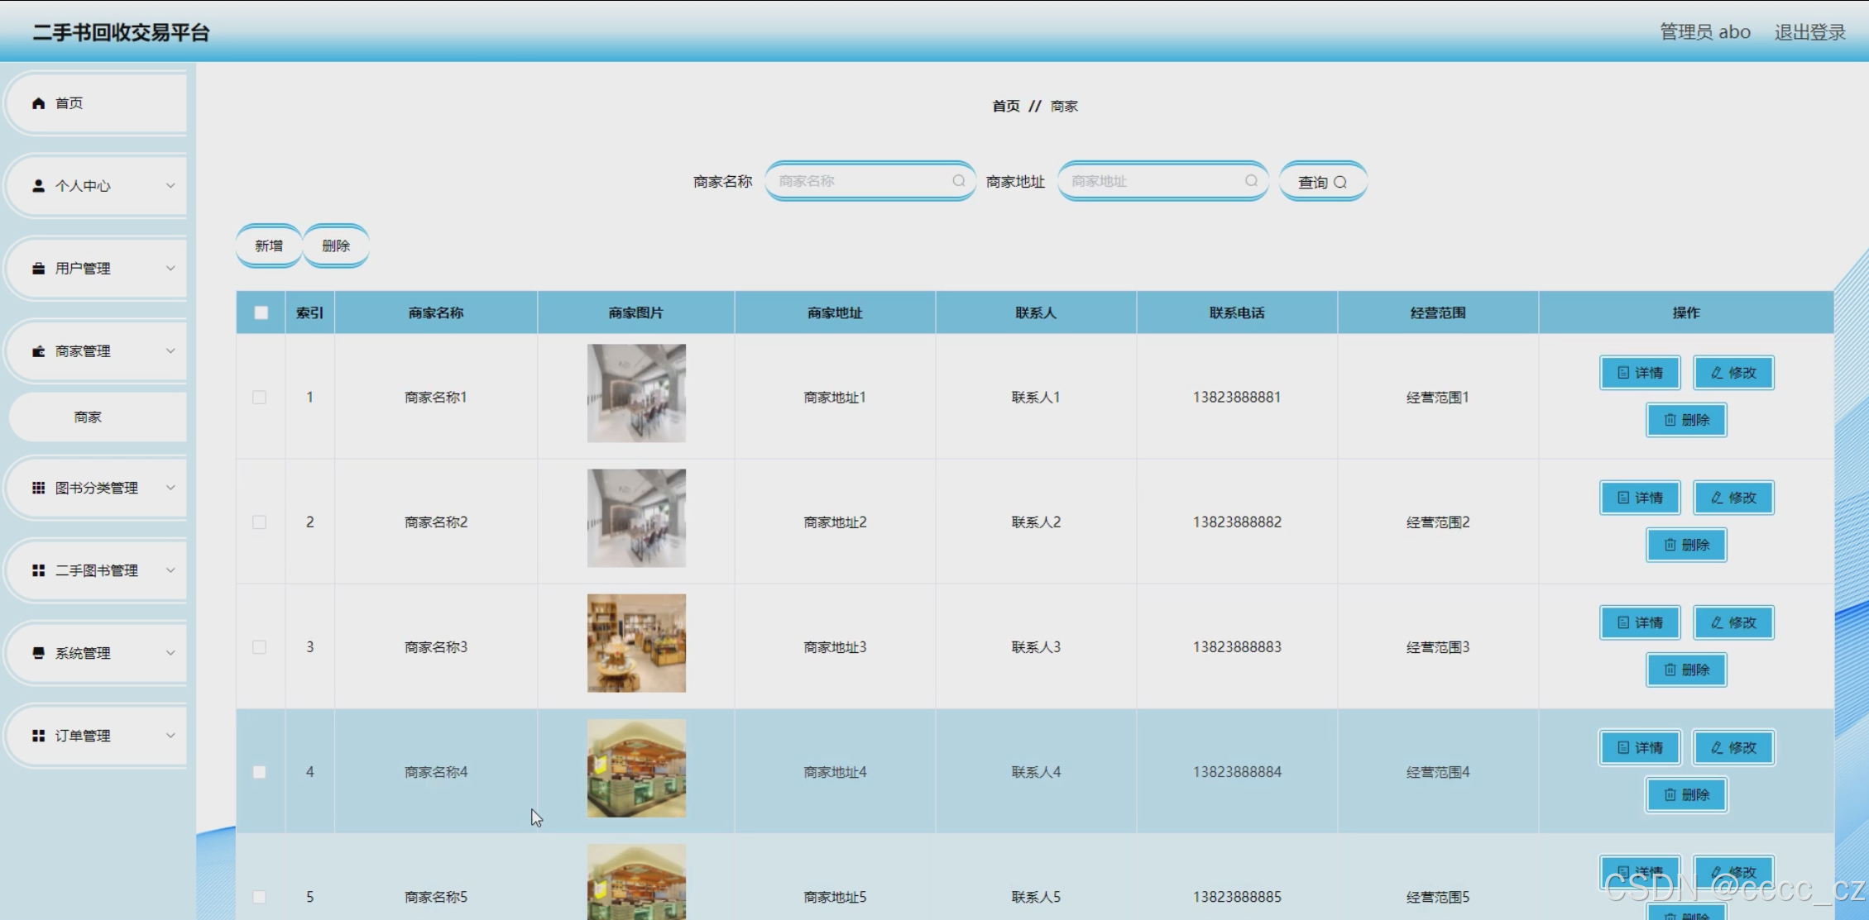Open the 商家名称3 shop image thumbnail
The width and height of the screenshot is (1869, 920).
[636, 643]
